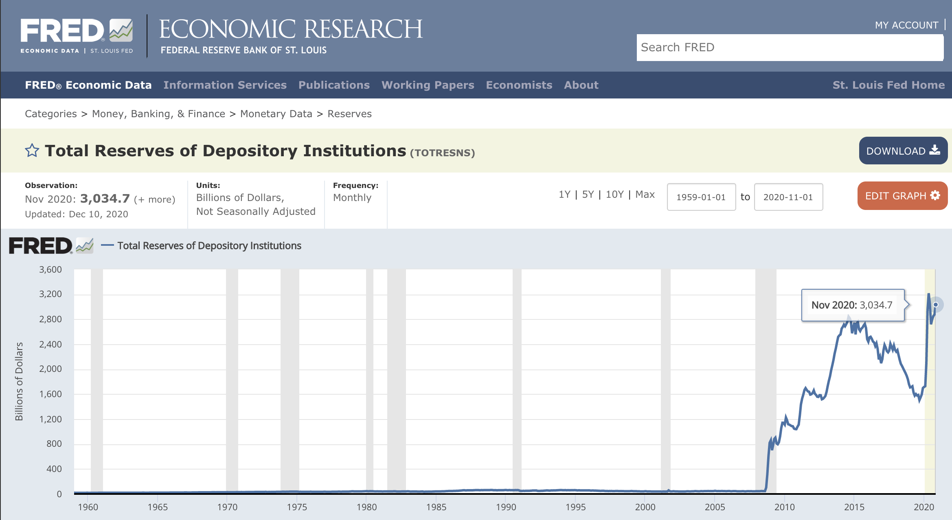Click the DOWNLOAD button
This screenshot has height=520, width=952.
[x=903, y=151]
